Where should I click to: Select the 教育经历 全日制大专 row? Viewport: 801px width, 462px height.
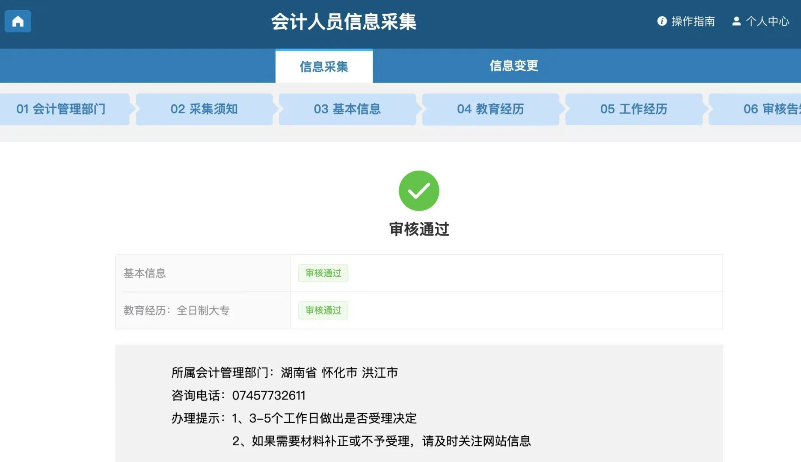[x=177, y=311]
